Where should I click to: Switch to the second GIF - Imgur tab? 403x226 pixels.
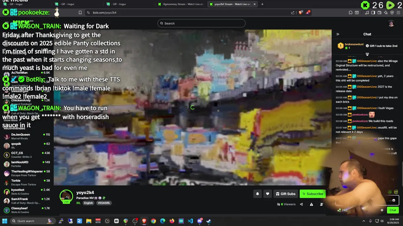(x=77, y=4)
